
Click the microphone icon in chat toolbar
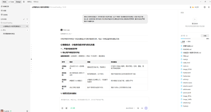click(x=138, y=108)
